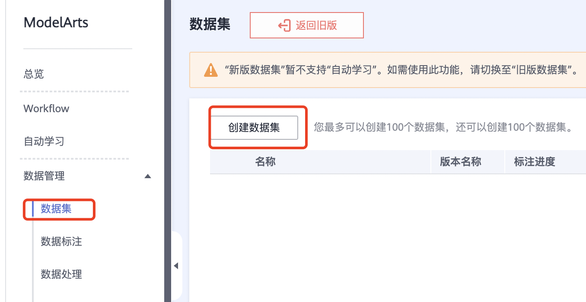
Task: Click the 创建数据集 button
Action: point(254,128)
